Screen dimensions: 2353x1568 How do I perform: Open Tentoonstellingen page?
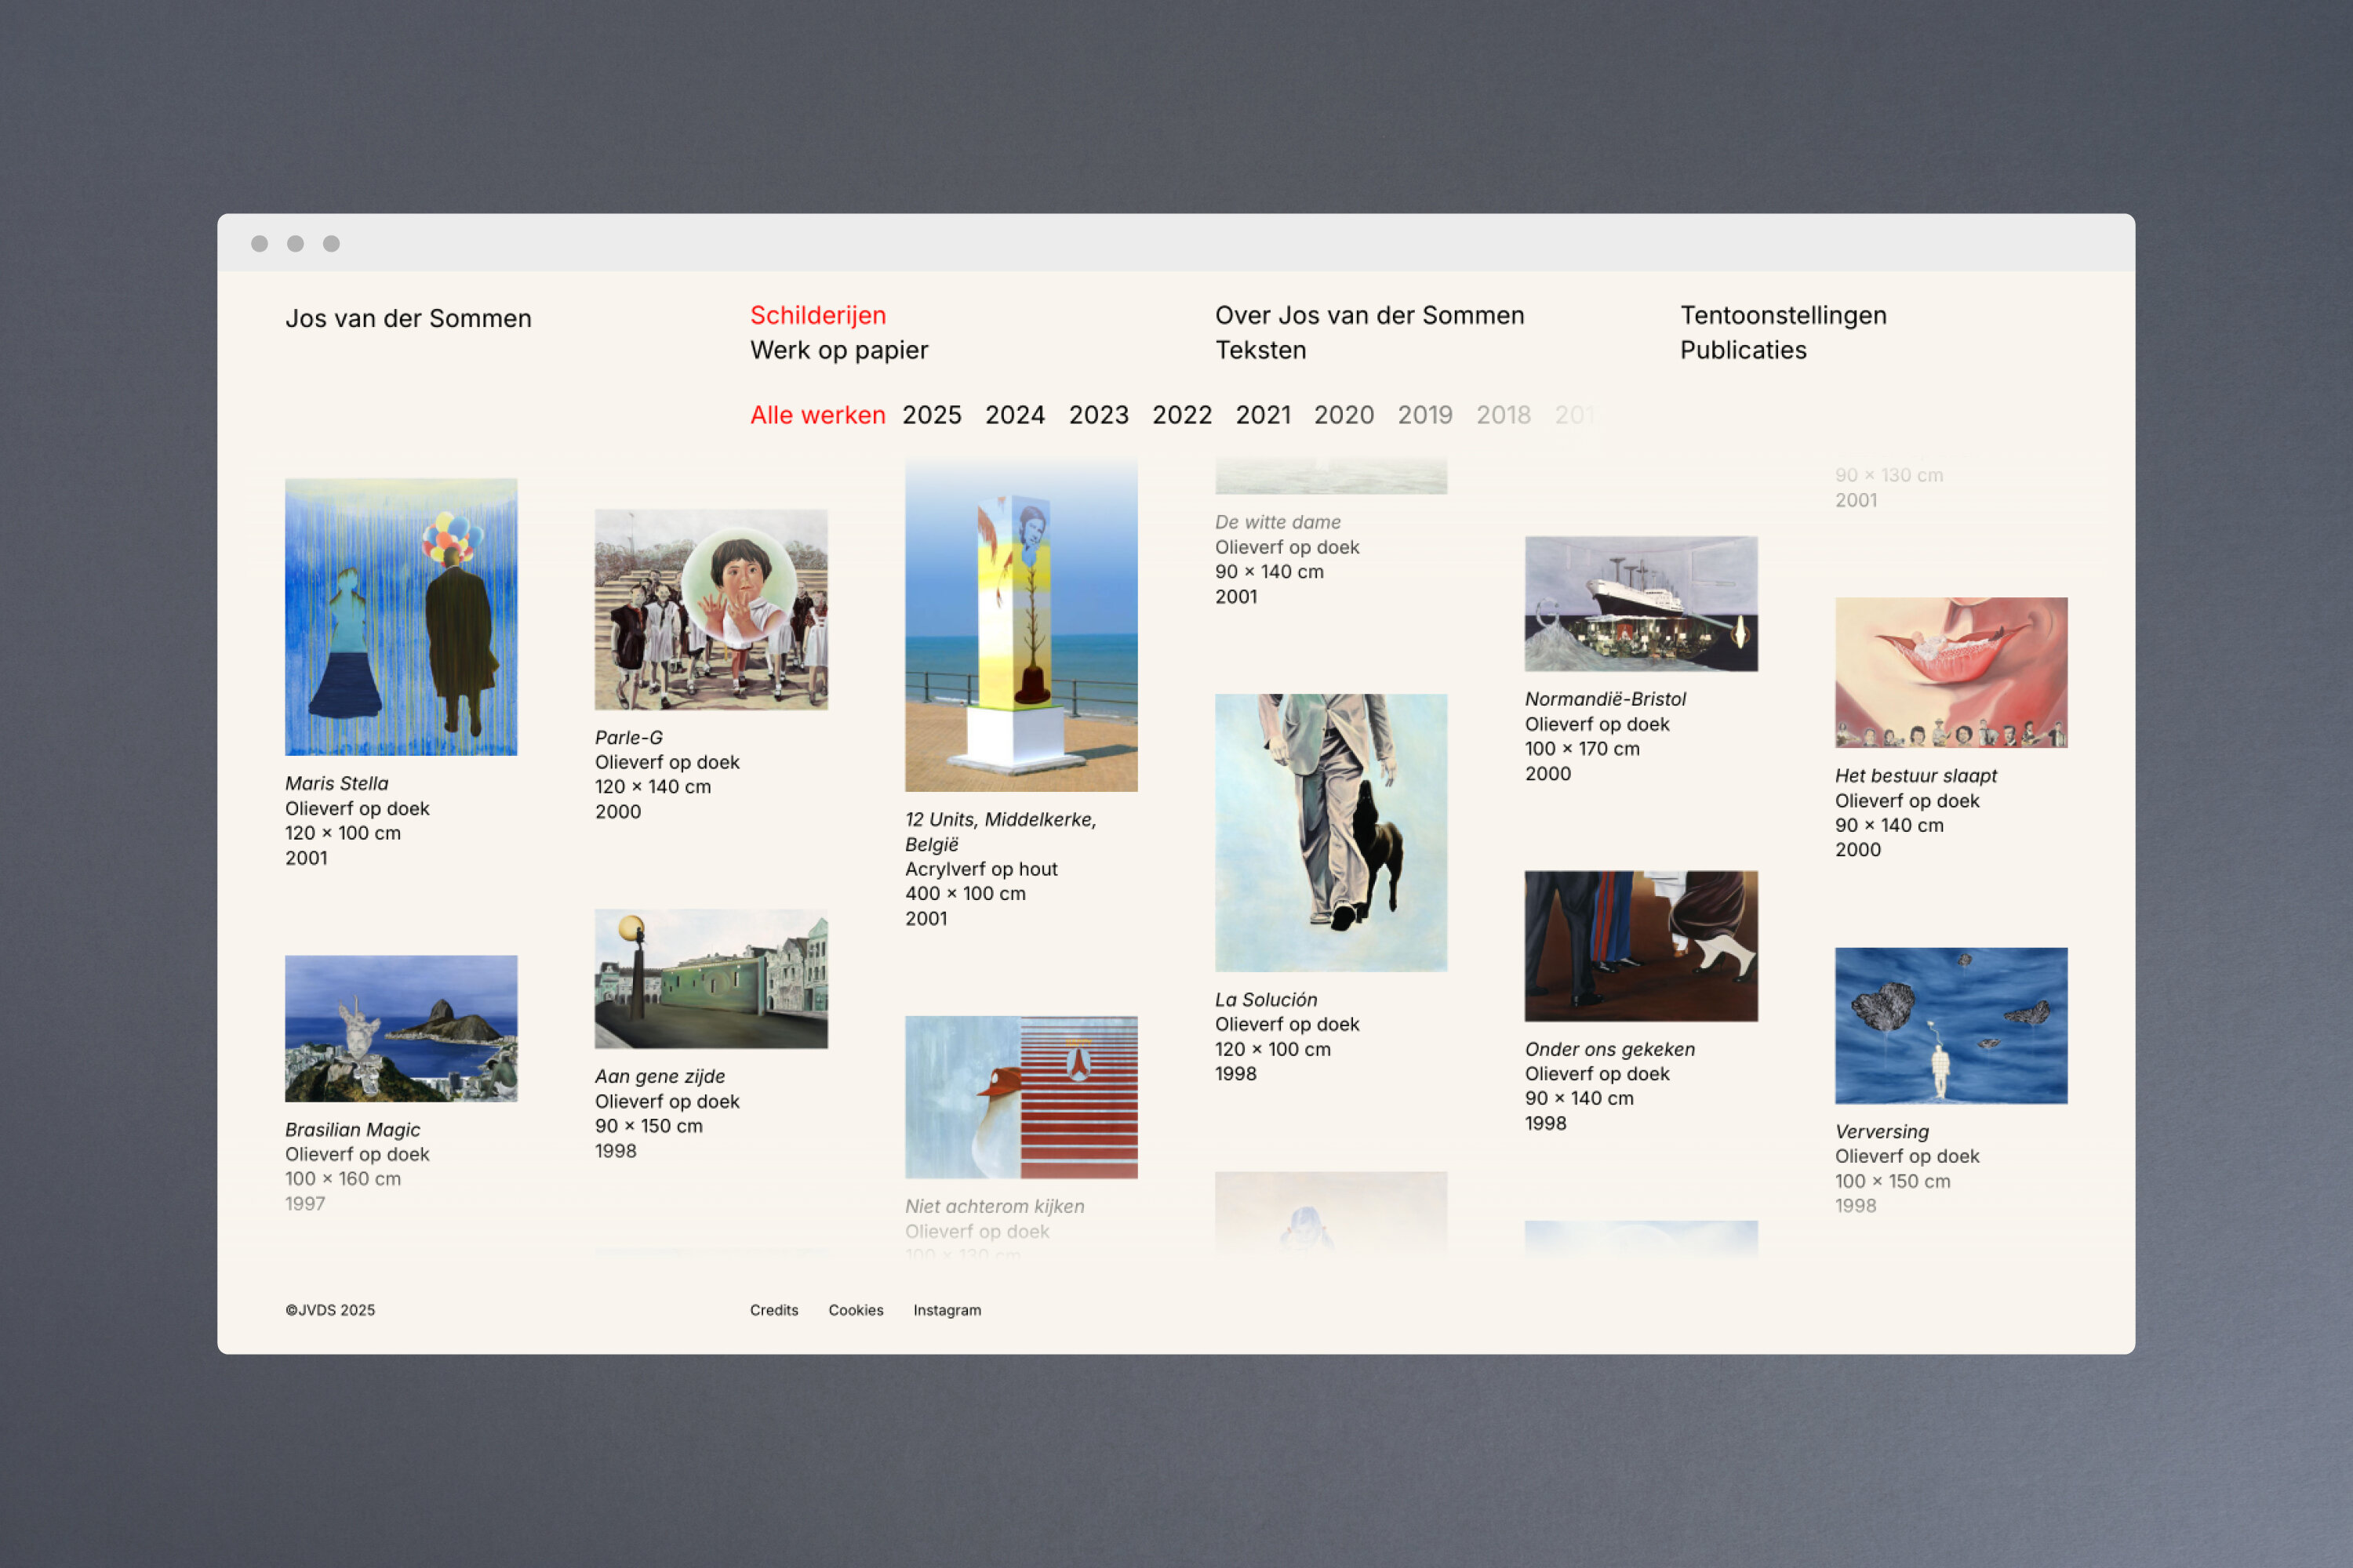click(x=1783, y=315)
